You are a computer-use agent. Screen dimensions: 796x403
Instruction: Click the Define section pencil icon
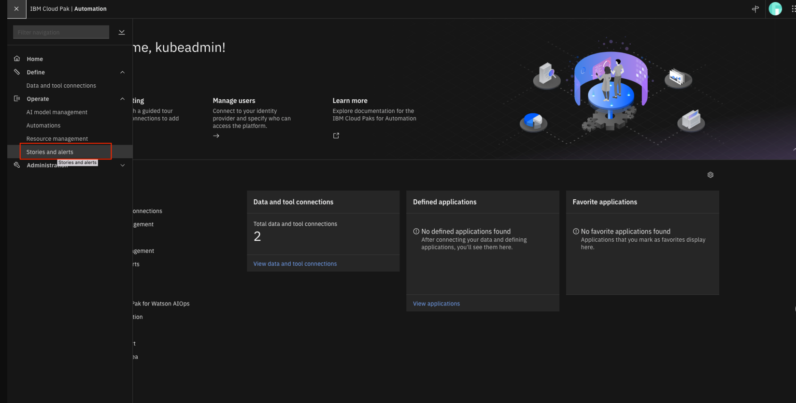pyautogui.click(x=17, y=72)
